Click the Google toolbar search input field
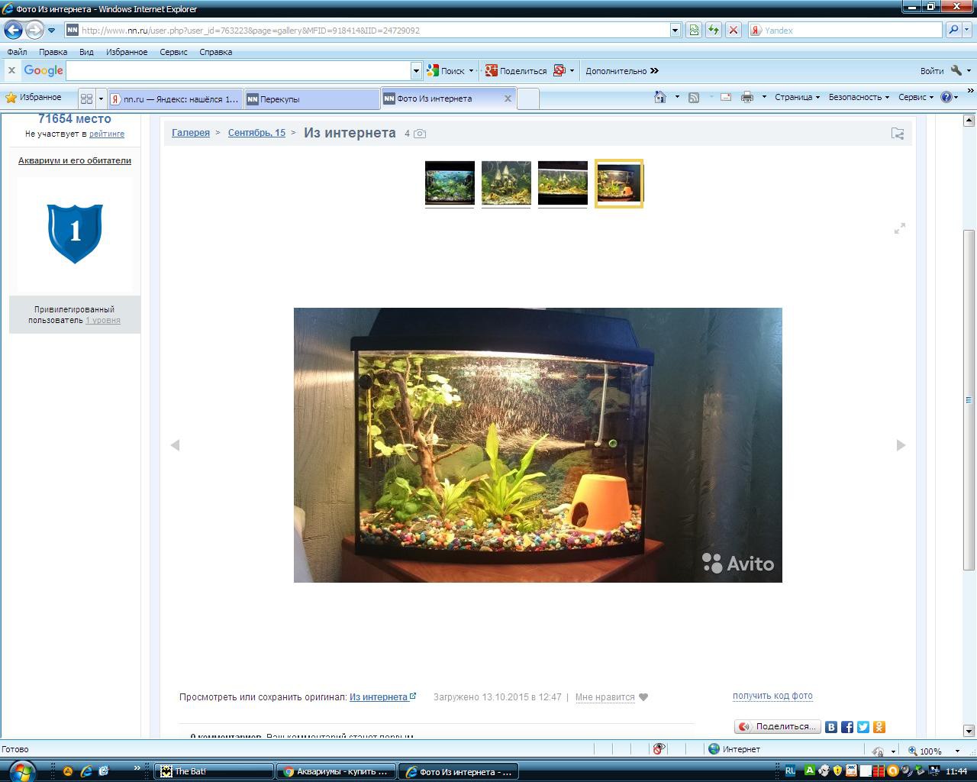This screenshot has width=977, height=782. [x=239, y=70]
